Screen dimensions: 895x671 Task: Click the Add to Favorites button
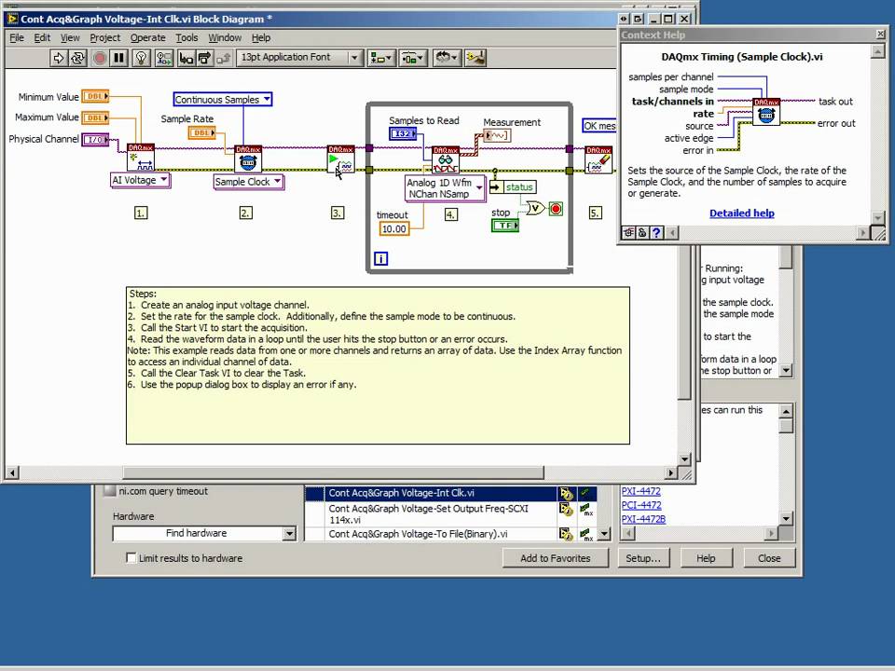(x=556, y=558)
